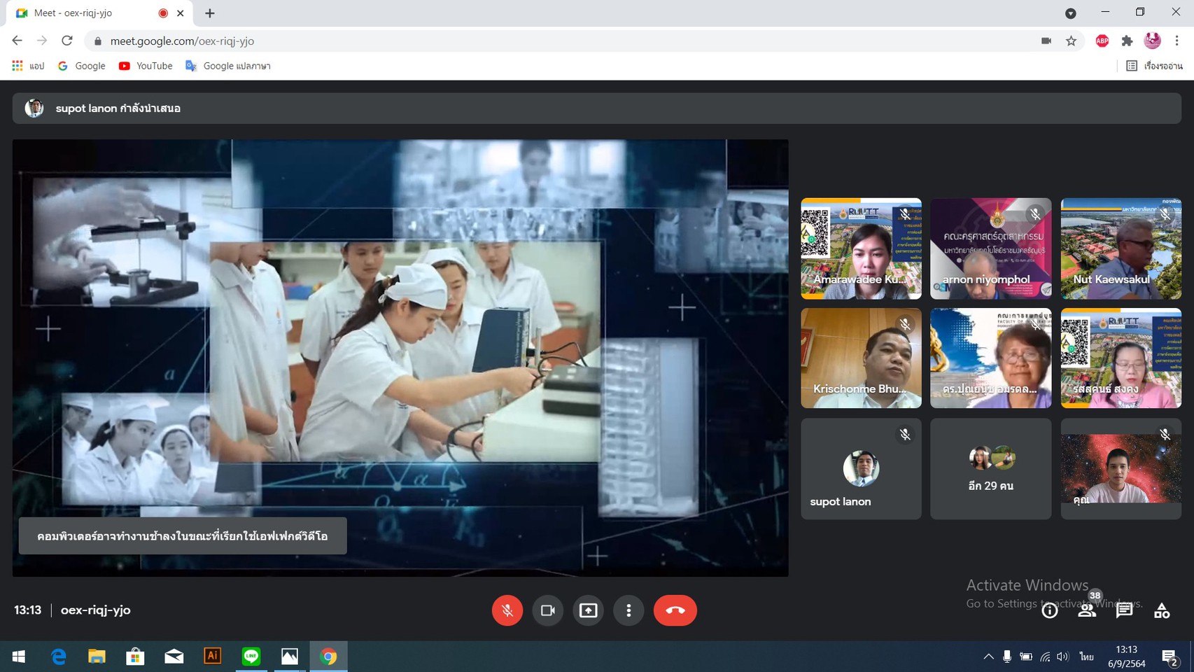
Task: Expand the system tray hidden icons chevron
Action: [988, 657]
